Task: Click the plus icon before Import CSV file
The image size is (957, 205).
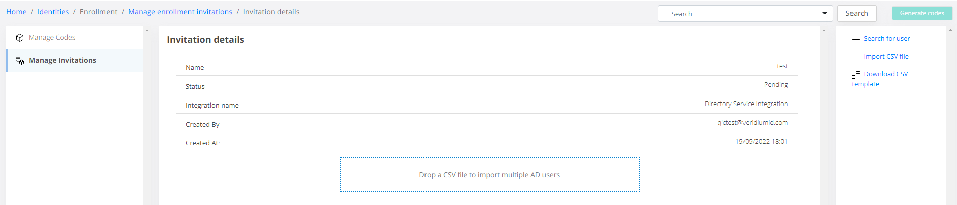Action: [x=856, y=57]
